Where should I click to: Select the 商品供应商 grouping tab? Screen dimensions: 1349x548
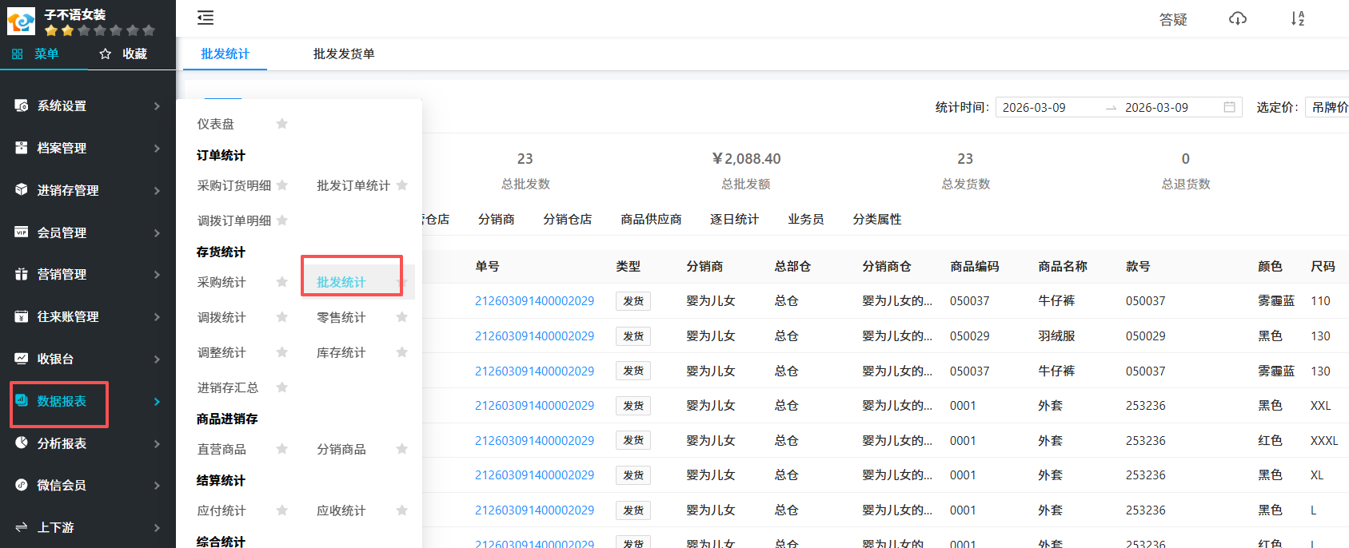(x=651, y=219)
